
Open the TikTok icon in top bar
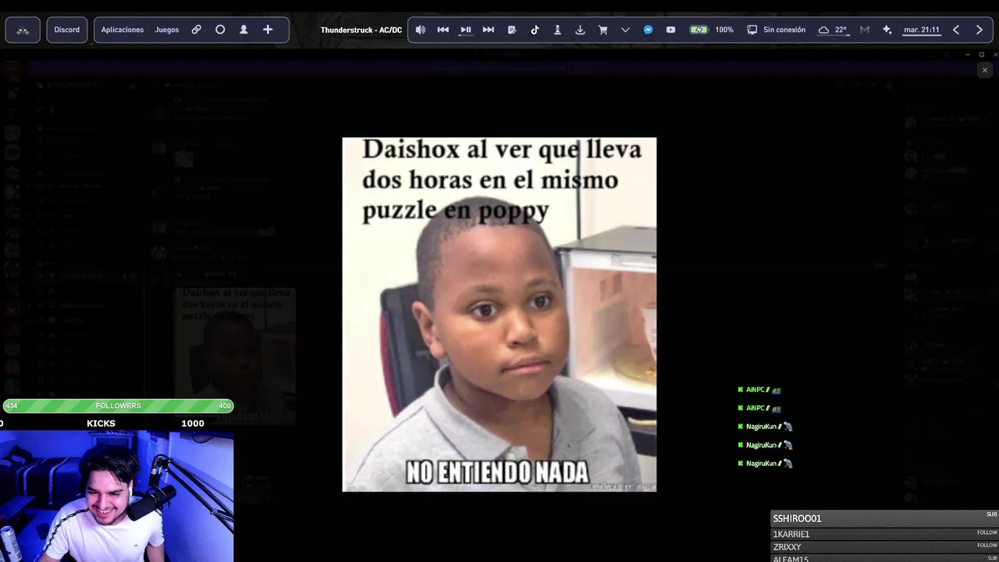tap(535, 30)
